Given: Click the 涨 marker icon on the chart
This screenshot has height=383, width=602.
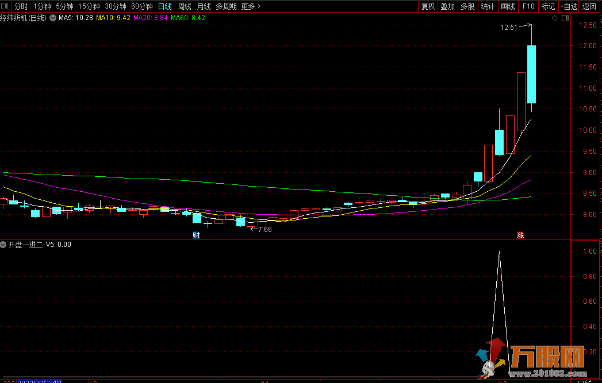Looking at the screenshot, I should pos(520,235).
